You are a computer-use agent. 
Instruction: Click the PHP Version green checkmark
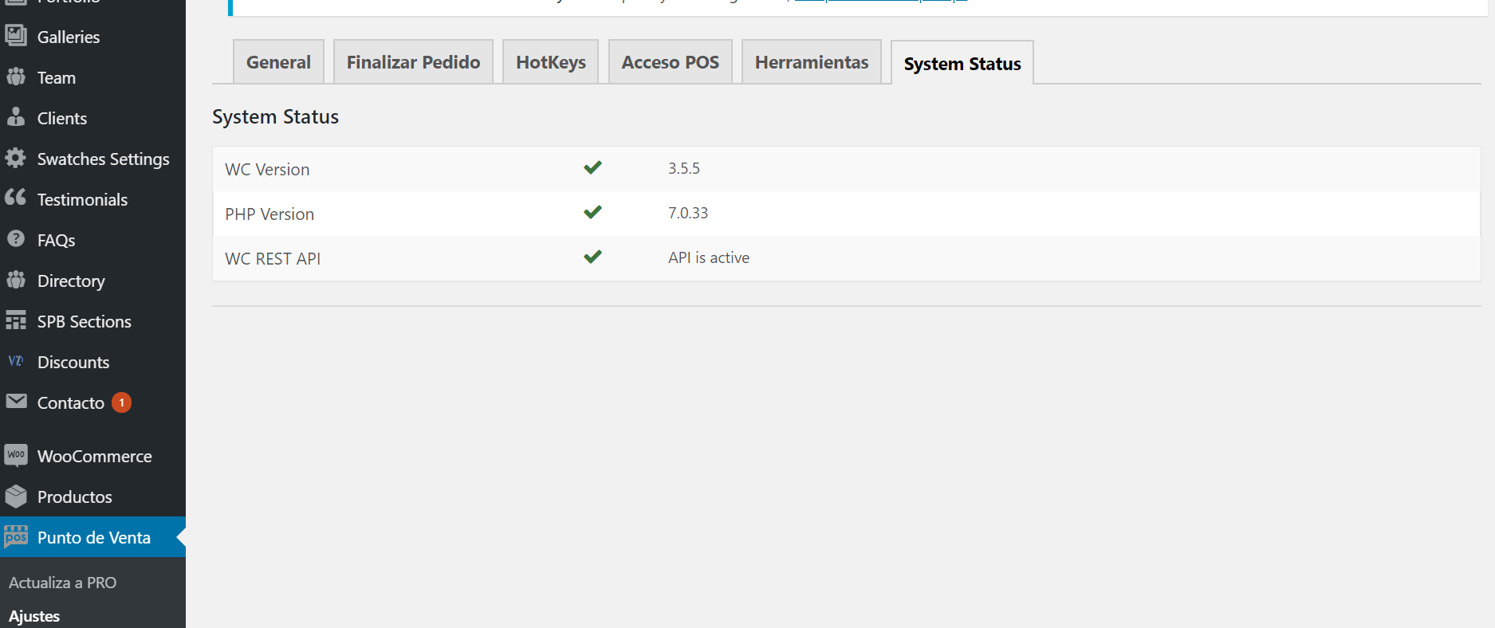tap(592, 212)
